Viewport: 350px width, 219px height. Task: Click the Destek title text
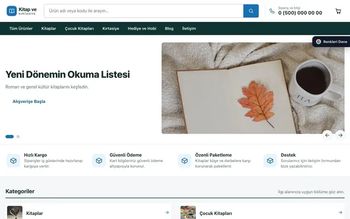tap(288, 155)
